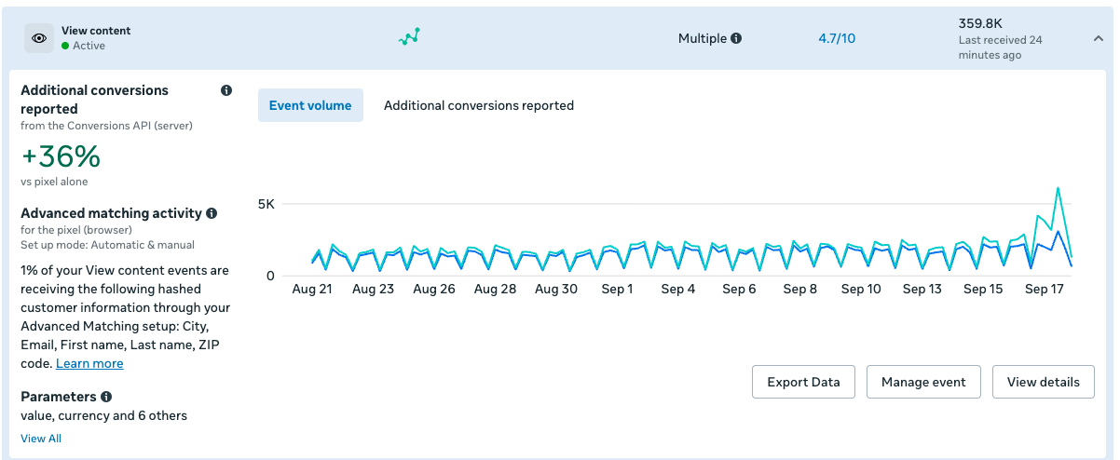Click the View details button
The height and width of the screenshot is (460, 1120).
click(1043, 382)
